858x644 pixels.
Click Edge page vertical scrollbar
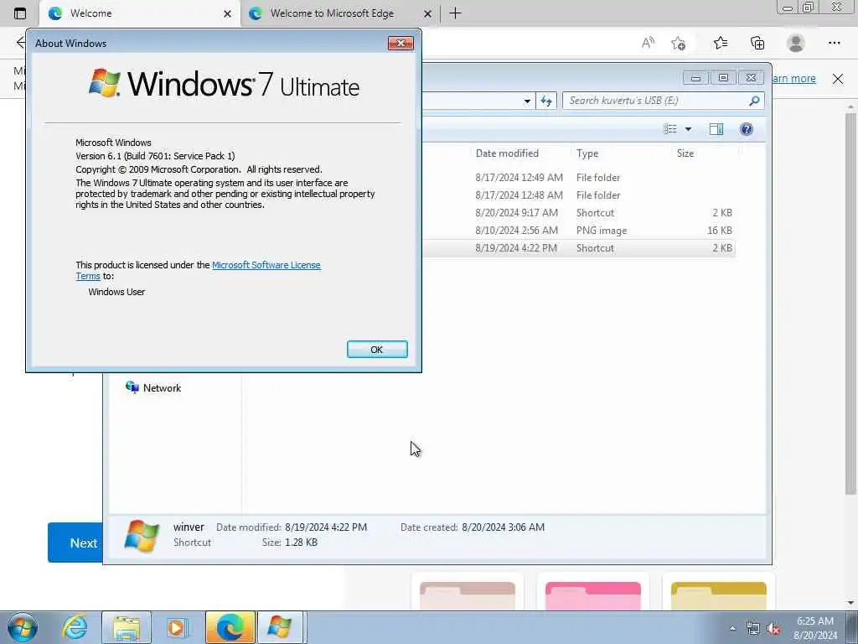click(850, 303)
